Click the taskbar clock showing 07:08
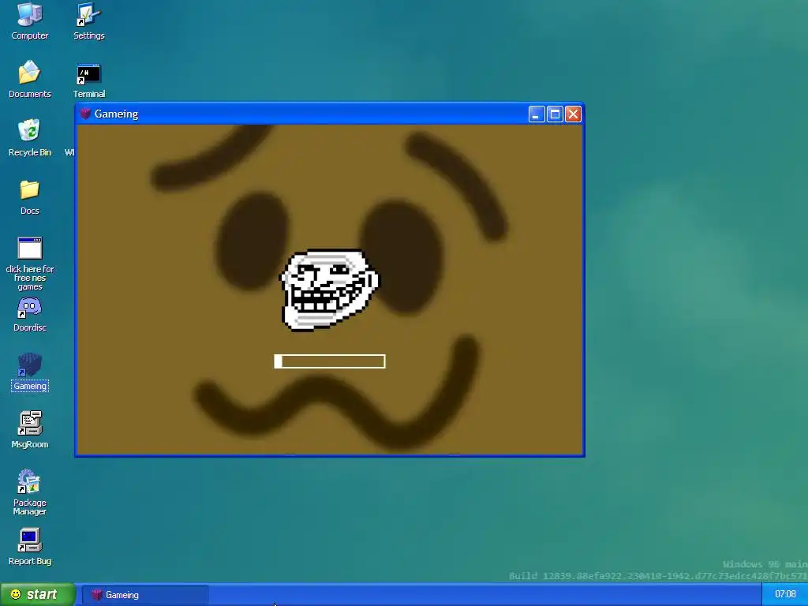808x606 pixels. pos(785,595)
